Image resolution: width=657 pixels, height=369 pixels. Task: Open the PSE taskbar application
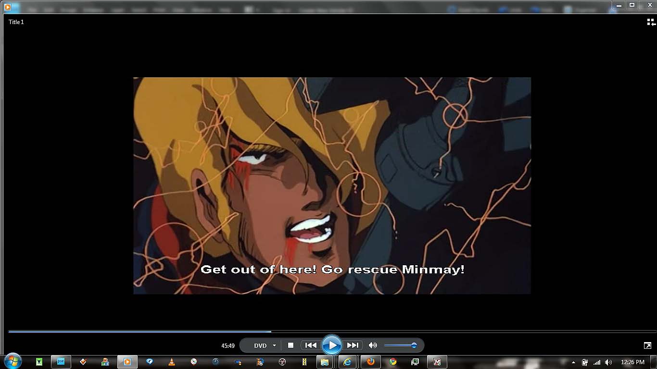[x=61, y=361]
